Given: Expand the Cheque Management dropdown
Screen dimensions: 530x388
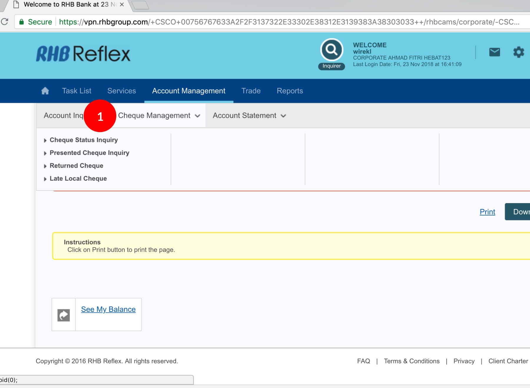Looking at the screenshot, I should [x=159, y=116].
